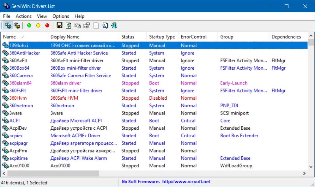Sort by the Status column header
Viewport: 315px width, 187px height.
click(133, 37)
